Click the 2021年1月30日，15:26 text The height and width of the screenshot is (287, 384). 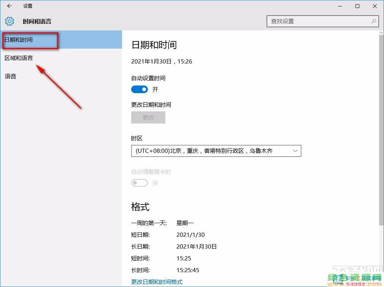click(162, 62)
